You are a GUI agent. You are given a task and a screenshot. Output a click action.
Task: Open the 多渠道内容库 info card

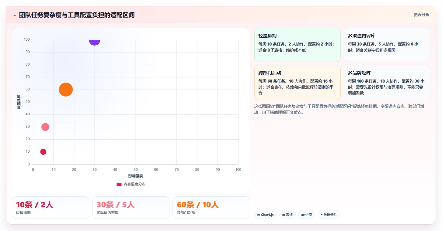point(387,45)
